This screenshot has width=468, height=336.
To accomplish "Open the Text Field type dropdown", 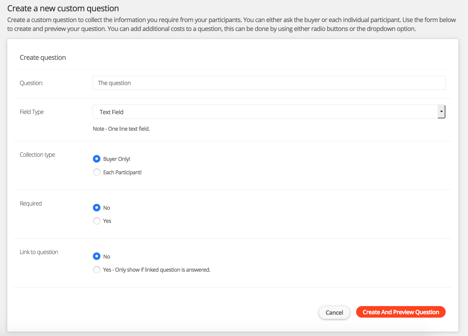I will pos(265,112).
